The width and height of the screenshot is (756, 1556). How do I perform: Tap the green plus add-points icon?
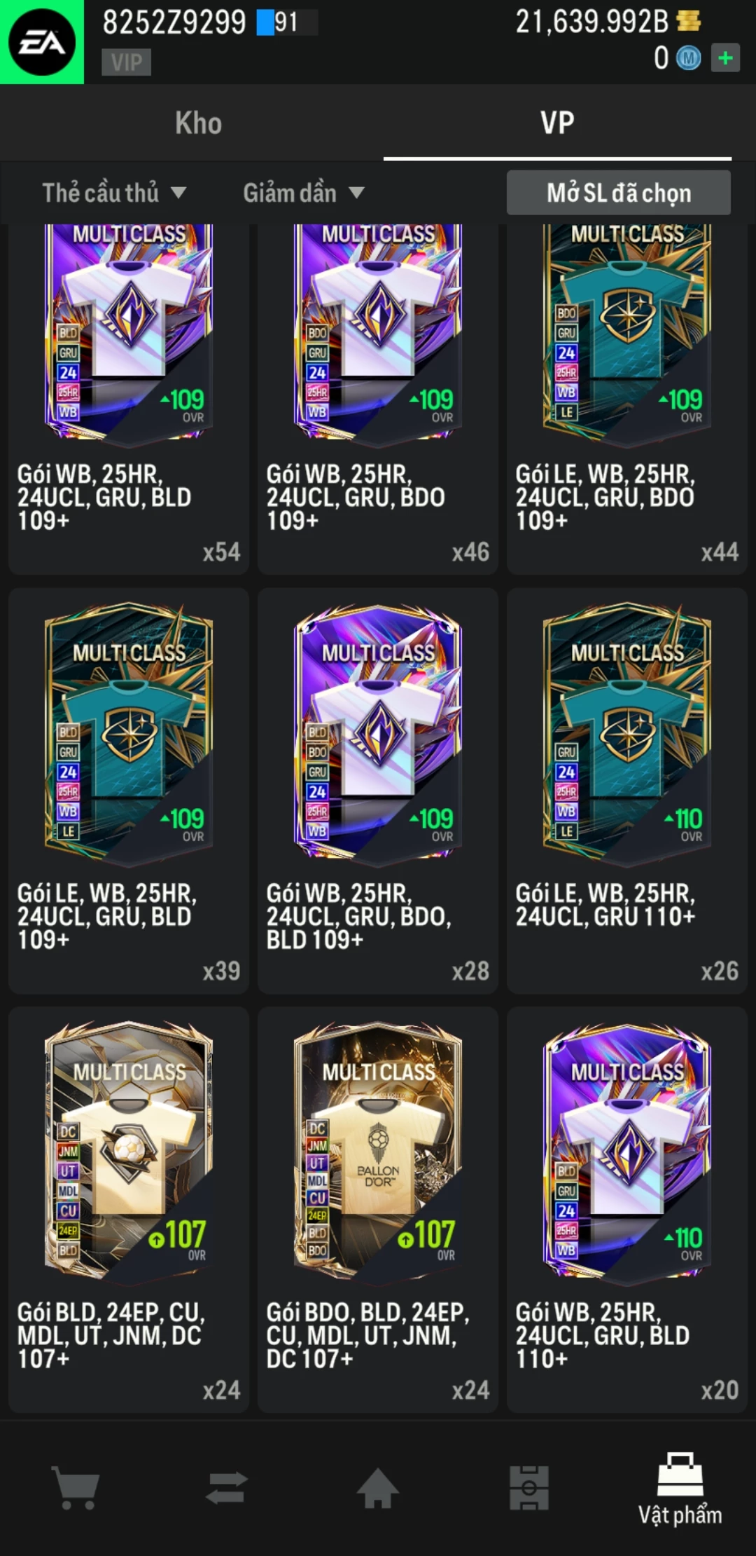tap(725, 58)
